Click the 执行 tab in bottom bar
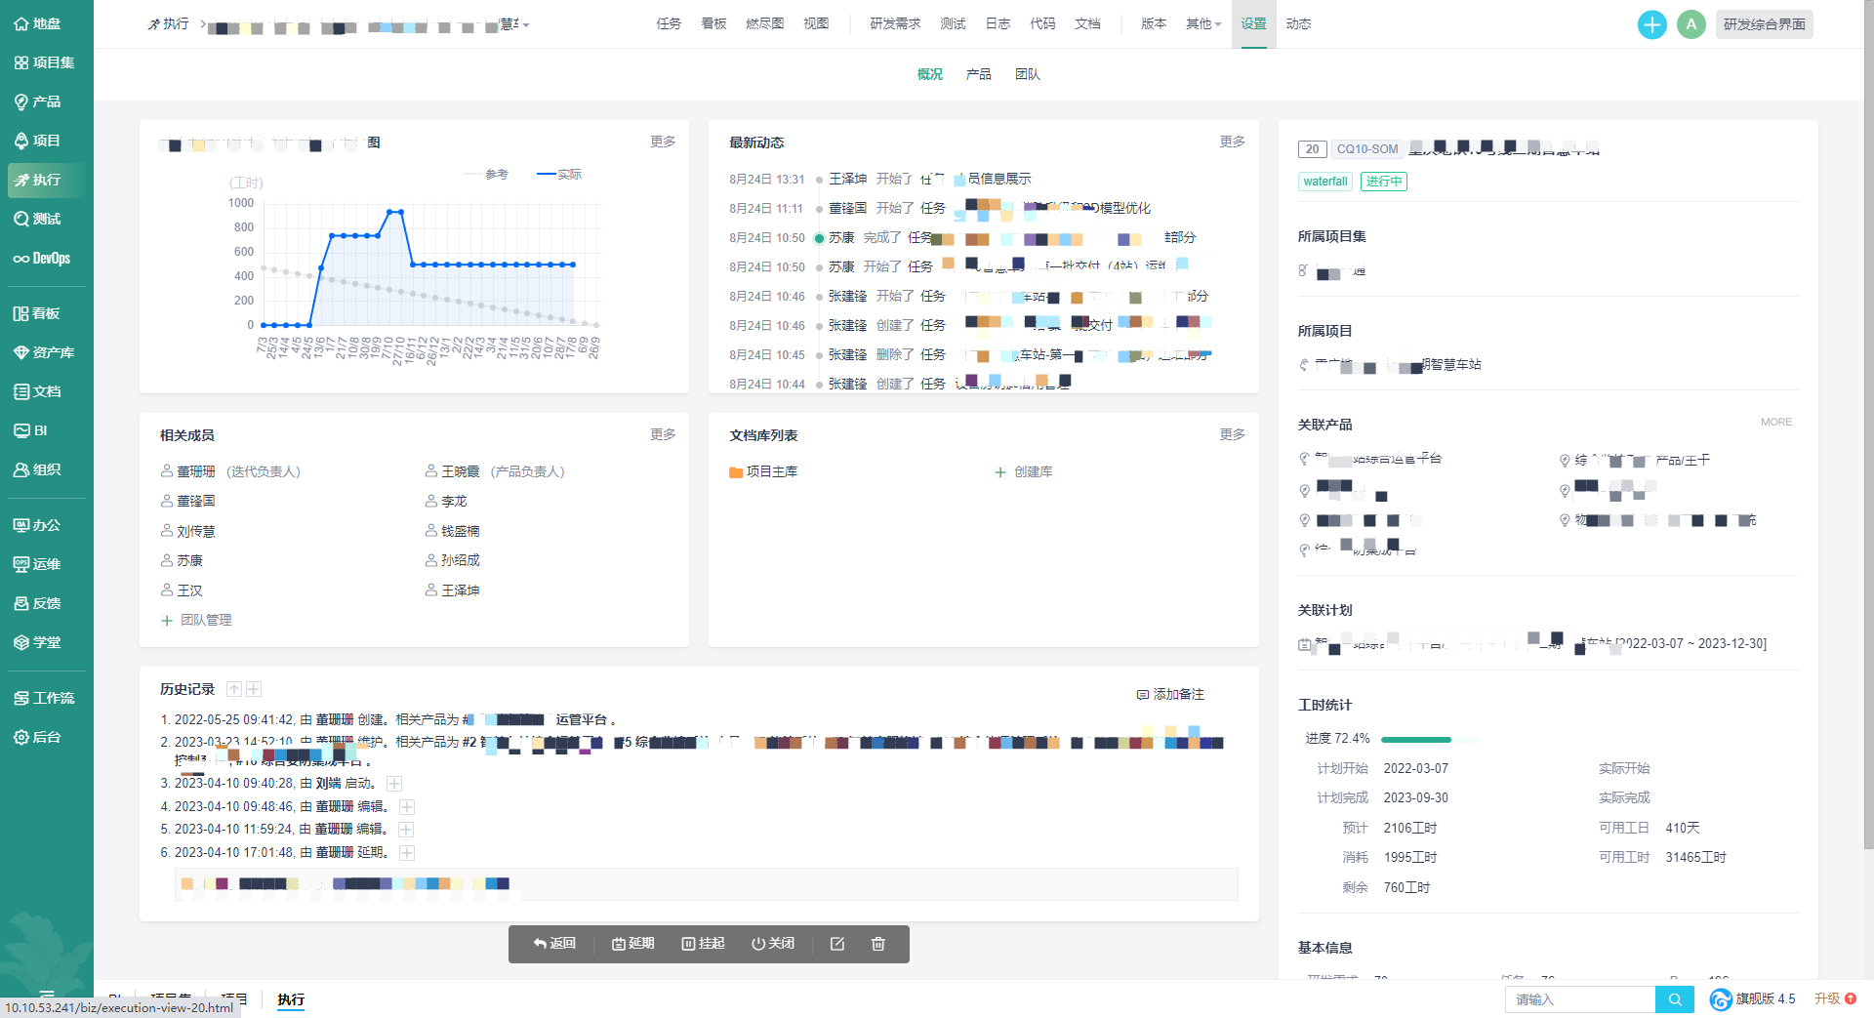The image size is (1874, 1018). pos(291,999)
